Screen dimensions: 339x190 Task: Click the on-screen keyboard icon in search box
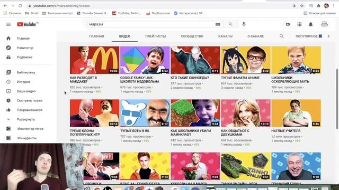click(218, 24)
